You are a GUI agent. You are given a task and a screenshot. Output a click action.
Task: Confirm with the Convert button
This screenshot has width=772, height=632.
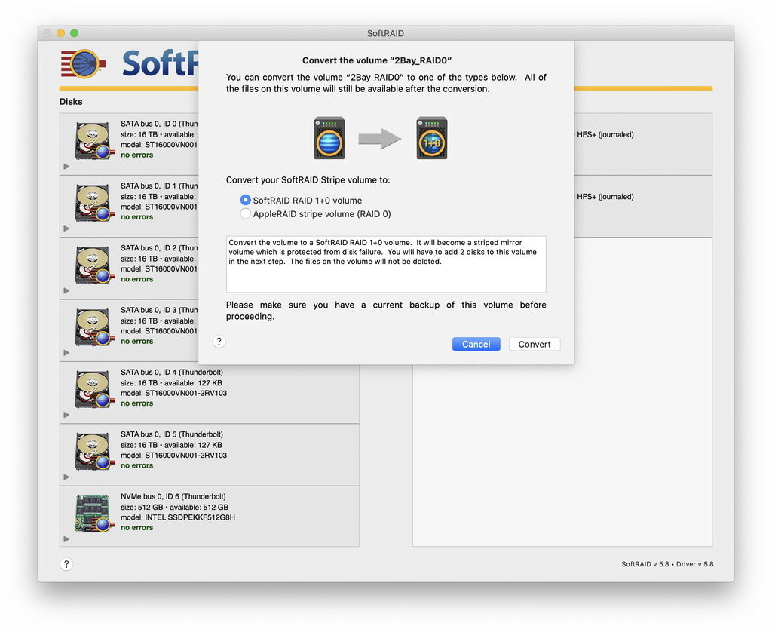point(535,344)
